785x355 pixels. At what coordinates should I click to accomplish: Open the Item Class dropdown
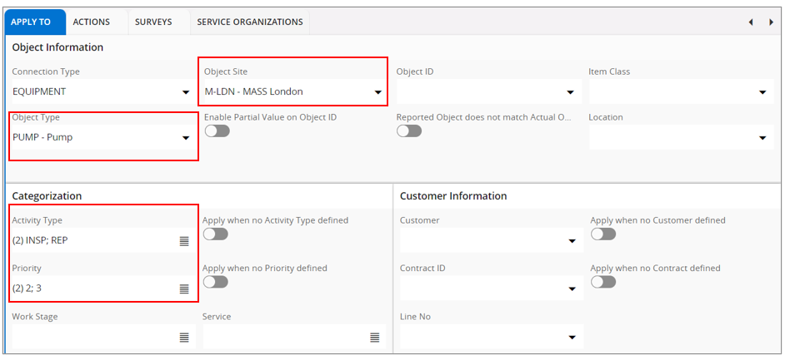coord(762,92)
